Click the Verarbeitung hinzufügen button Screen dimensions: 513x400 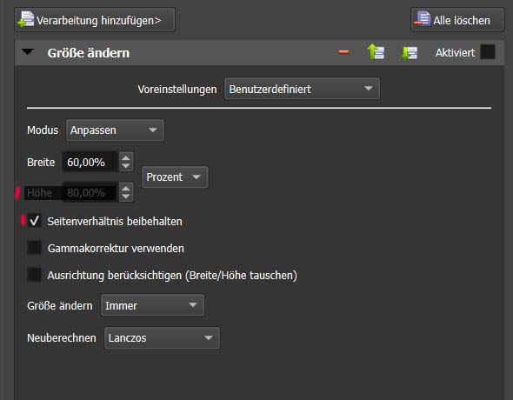coord(95,20)
